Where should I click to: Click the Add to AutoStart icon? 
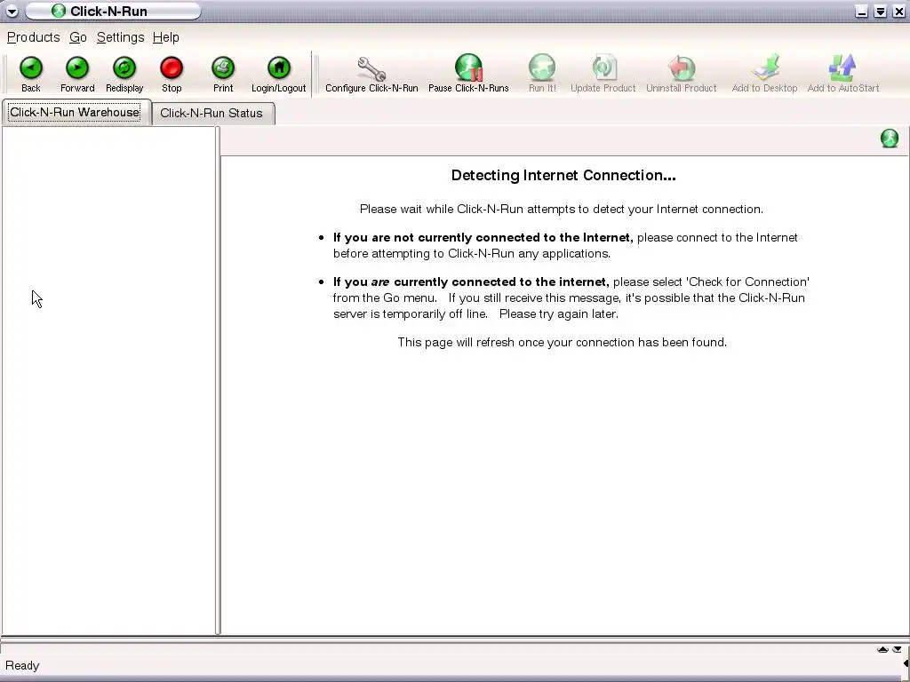[842, 67]
